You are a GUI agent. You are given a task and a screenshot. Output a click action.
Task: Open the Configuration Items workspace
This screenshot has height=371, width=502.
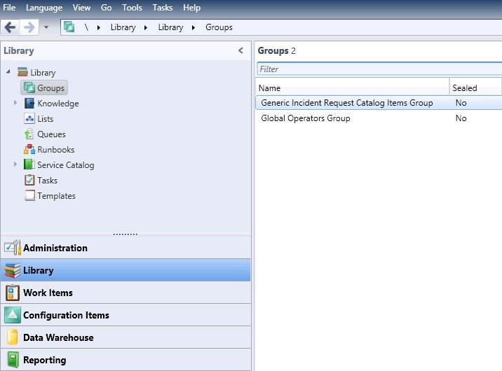(125, 315)
